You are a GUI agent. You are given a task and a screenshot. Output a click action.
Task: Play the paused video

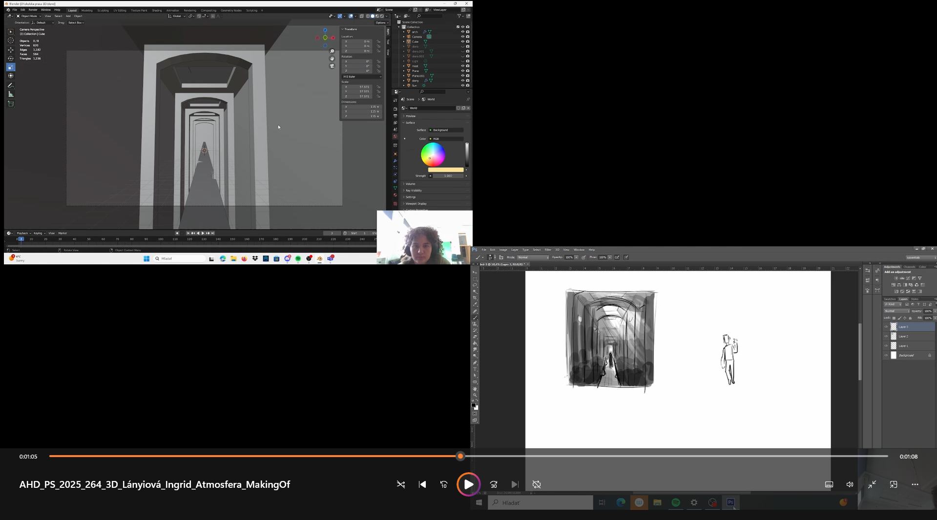(468, 484)
